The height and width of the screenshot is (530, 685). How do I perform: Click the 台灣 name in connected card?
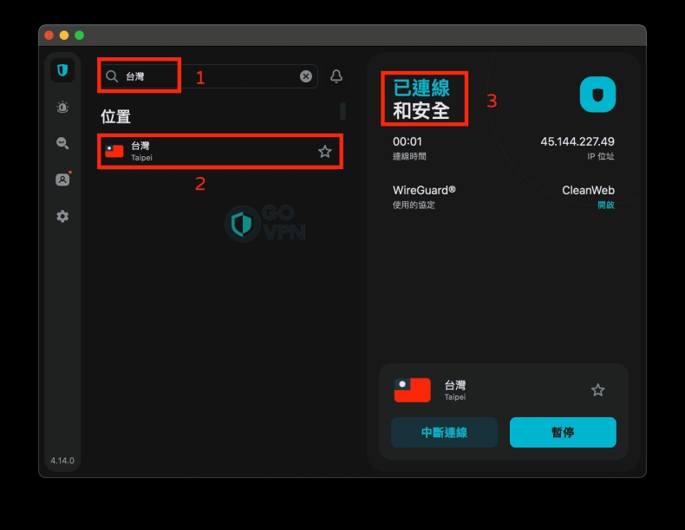(x=454, y=385)
